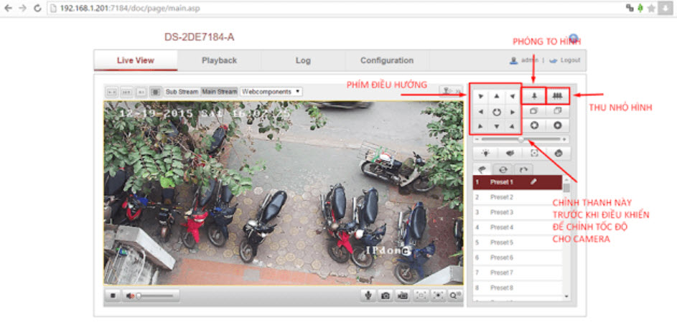Open the iris with the right circle button
Screen dimensions: 677x332
557,125
